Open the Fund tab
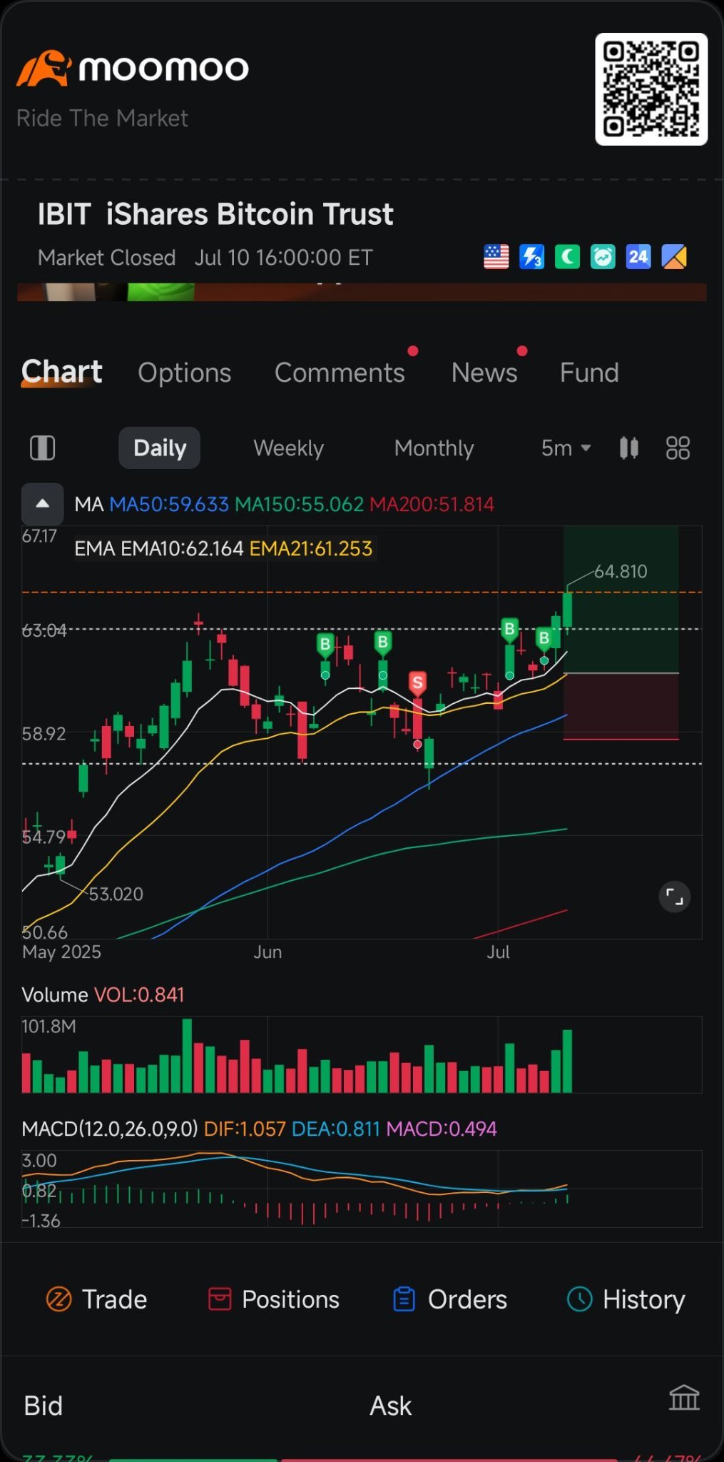This screenshot has height=1462, width=724. click(589, 373)
